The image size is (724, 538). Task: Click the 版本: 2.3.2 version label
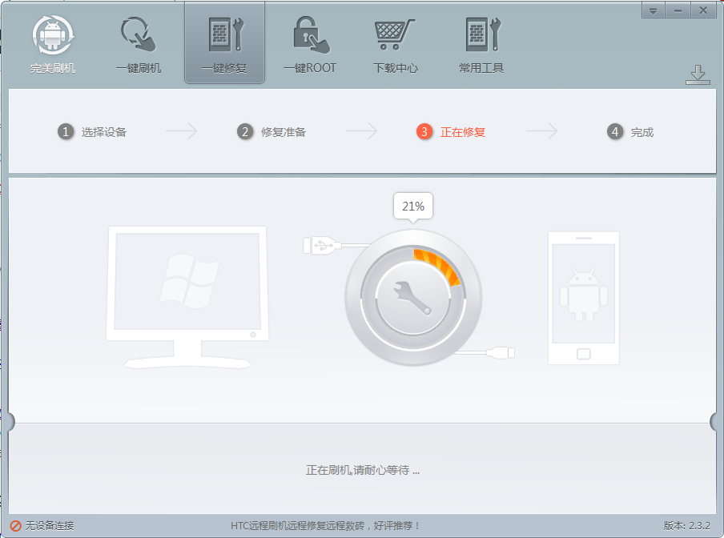point(686,525)
